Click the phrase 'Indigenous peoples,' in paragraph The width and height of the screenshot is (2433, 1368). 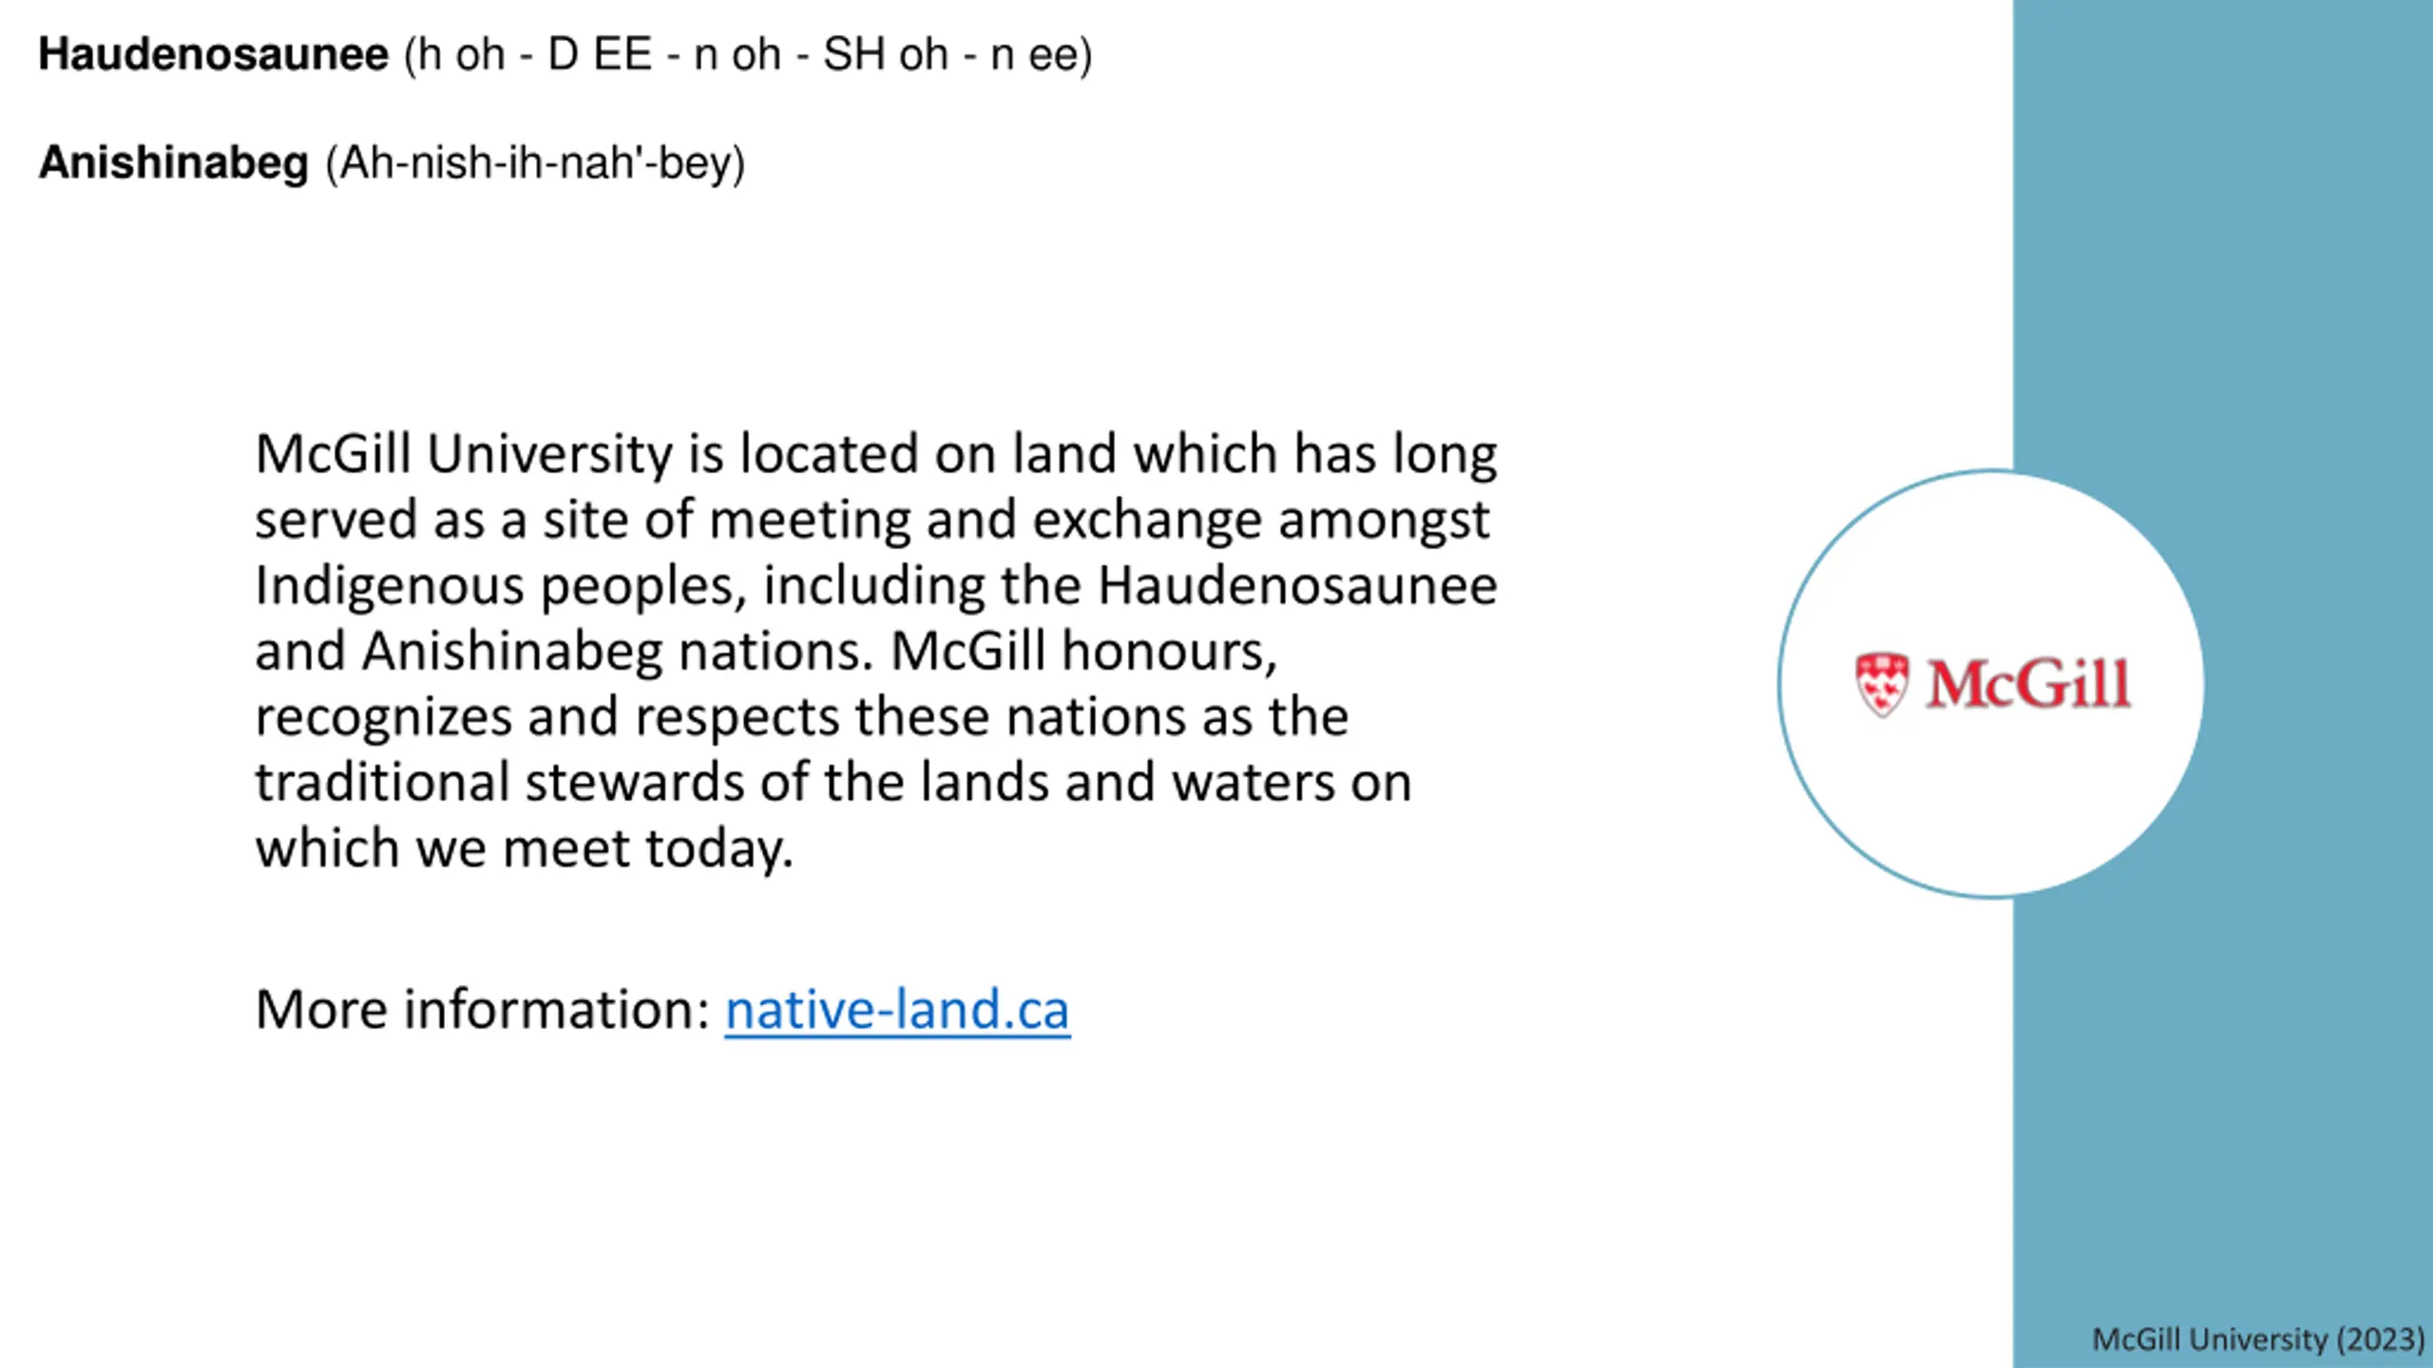(x=501, y=587)
